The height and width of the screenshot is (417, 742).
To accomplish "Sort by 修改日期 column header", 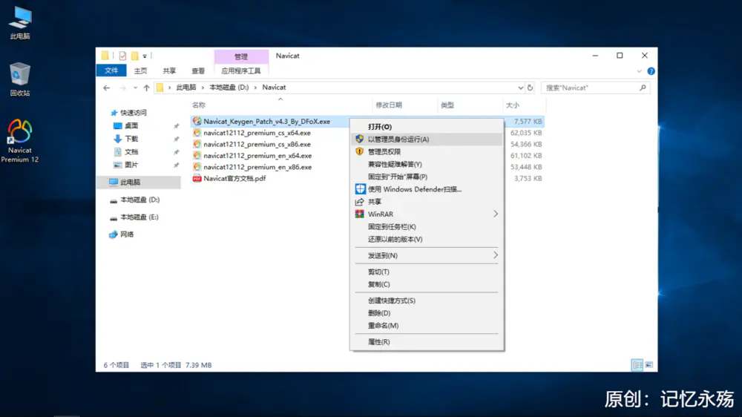I will (389, 105).
